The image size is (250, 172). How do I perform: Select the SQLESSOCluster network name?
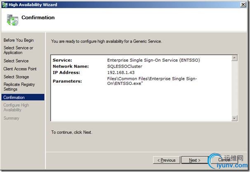pos(125,66)
